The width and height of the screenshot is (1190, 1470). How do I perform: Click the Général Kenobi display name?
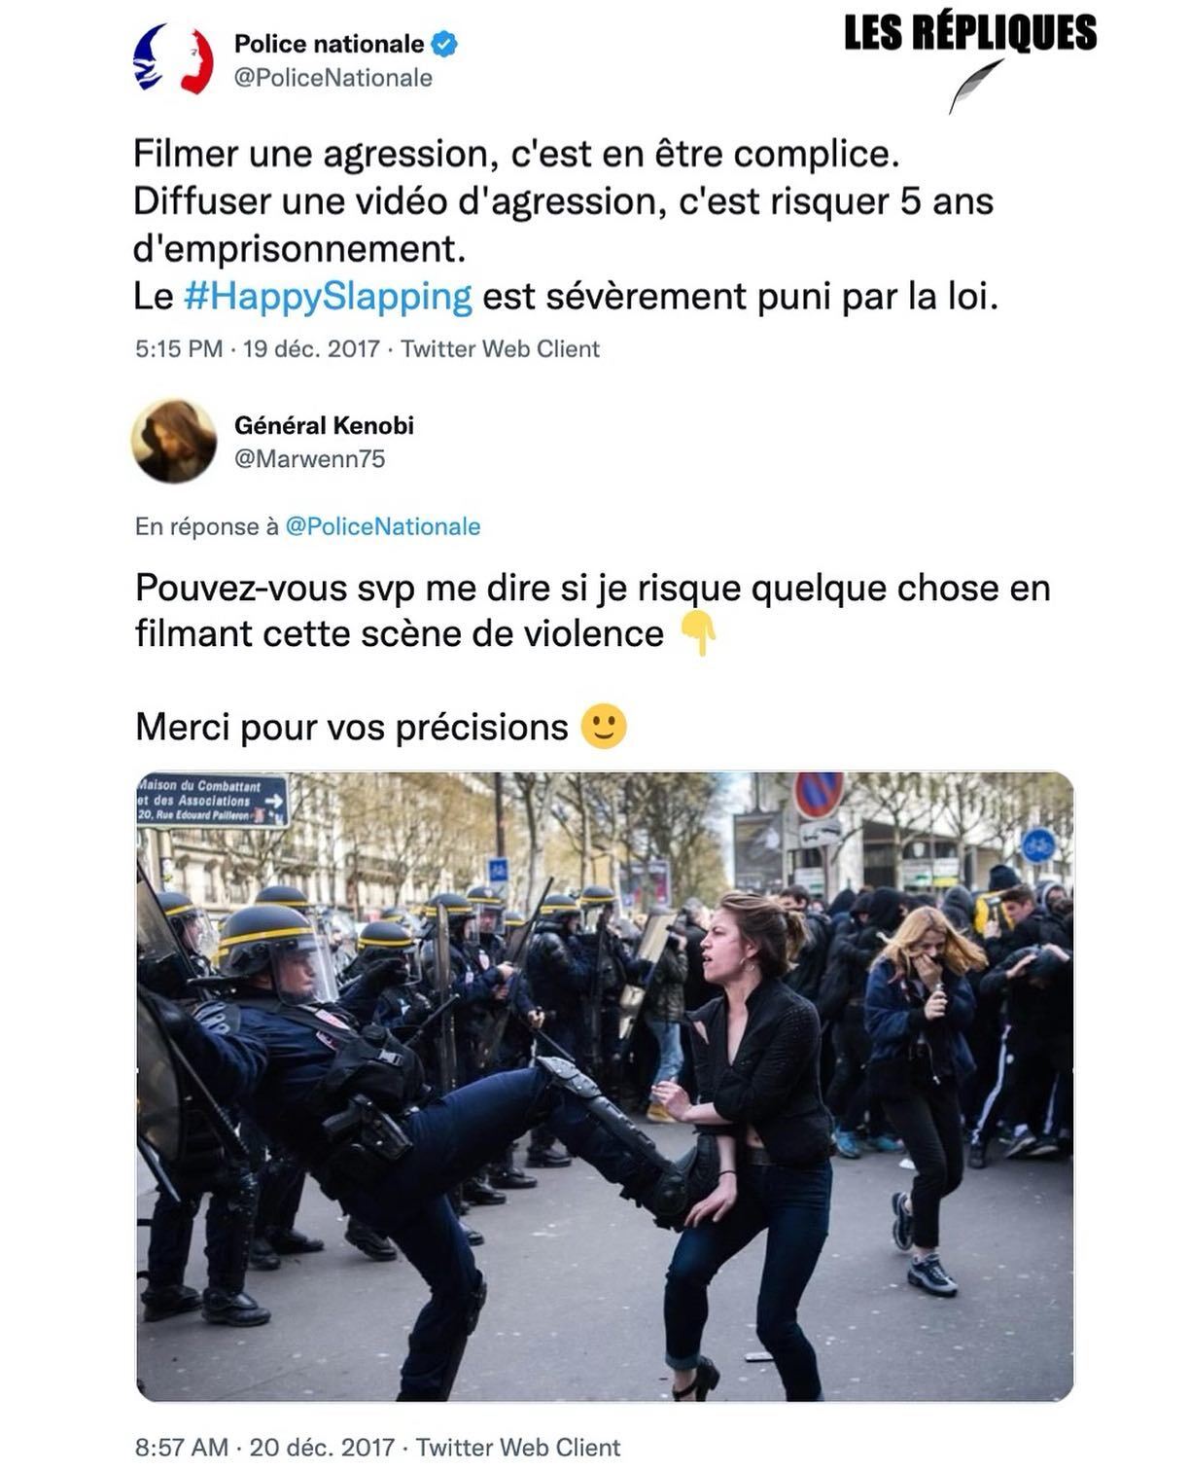coord(325,425)
